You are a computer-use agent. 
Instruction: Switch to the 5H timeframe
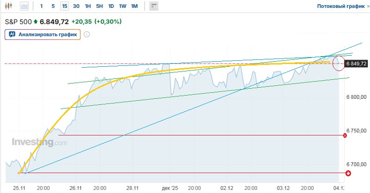[100, 6]
